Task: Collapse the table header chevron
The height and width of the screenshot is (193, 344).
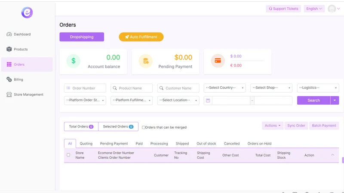Action: [332, 155]
